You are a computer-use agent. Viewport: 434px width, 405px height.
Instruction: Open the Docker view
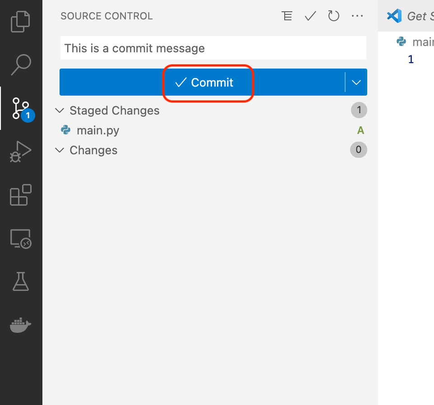point(20,325)
